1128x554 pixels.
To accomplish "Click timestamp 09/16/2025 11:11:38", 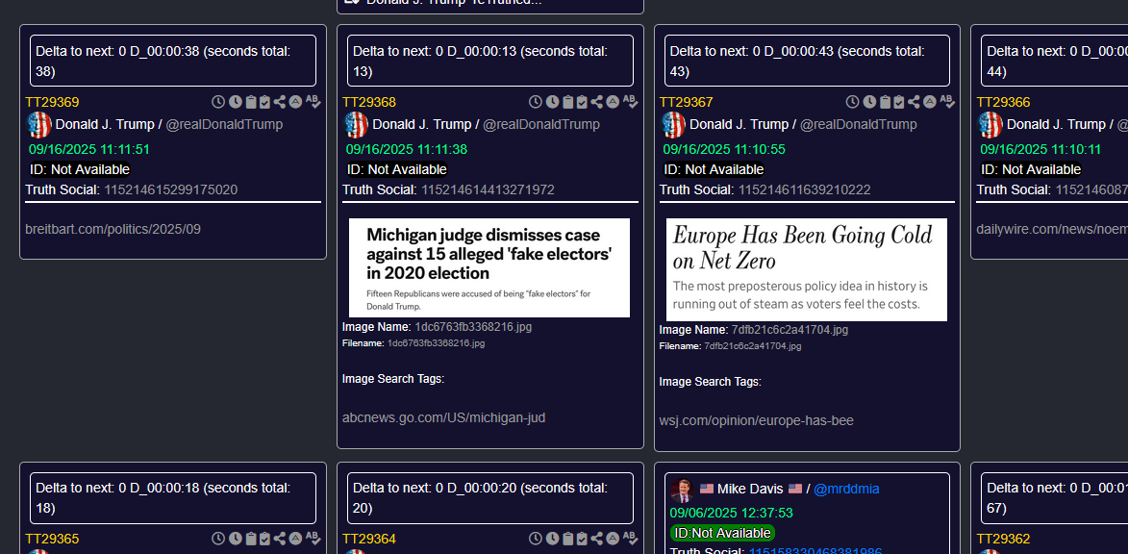I will 407,150.
